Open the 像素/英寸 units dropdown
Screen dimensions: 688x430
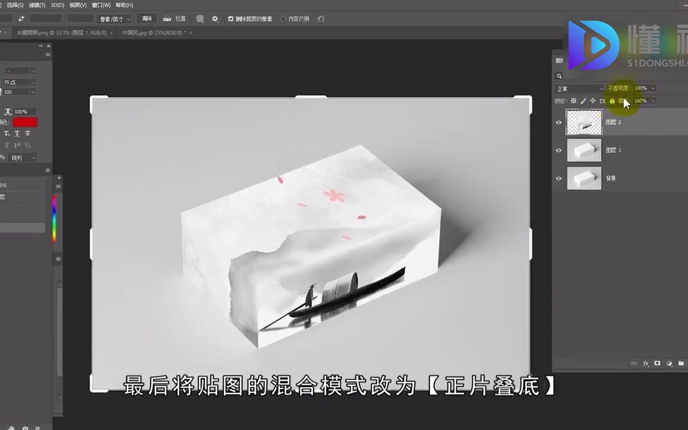(114, 19)
